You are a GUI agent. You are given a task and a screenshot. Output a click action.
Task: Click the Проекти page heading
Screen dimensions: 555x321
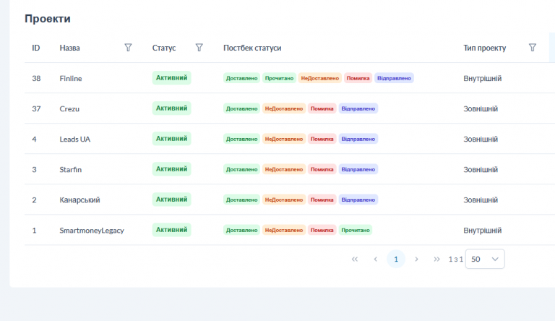tap(48, 18)
